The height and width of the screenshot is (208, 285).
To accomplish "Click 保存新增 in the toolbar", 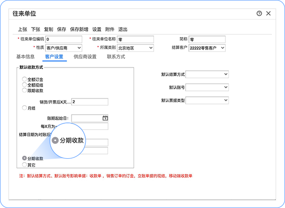I will tap(79, 29).
